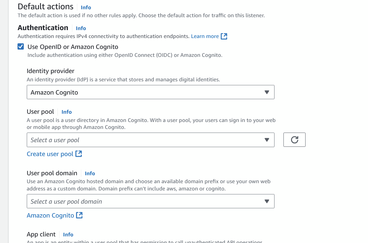Open Info next to Default actions
The width and height of the screenshot is (368, 243).
click(x=86, y=7)
